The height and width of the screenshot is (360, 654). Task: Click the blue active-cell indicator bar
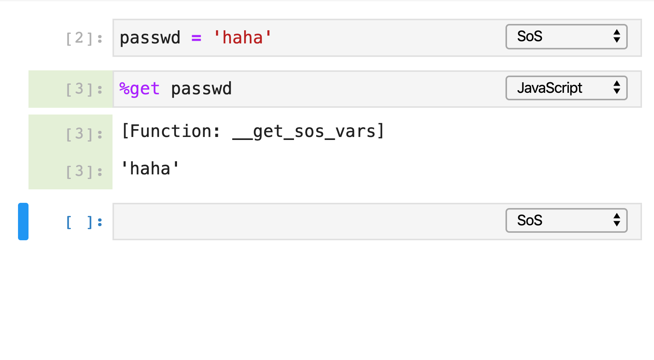tap(23, 221)
